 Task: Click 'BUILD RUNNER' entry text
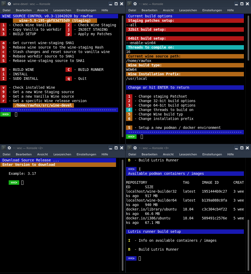(91, 70)
